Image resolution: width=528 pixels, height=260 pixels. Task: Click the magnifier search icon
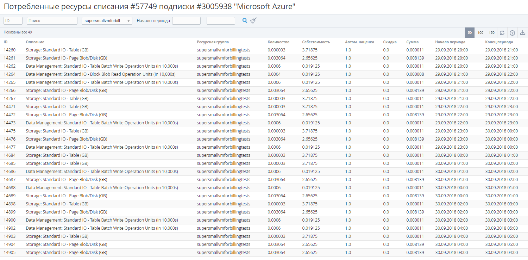point(245,21)
